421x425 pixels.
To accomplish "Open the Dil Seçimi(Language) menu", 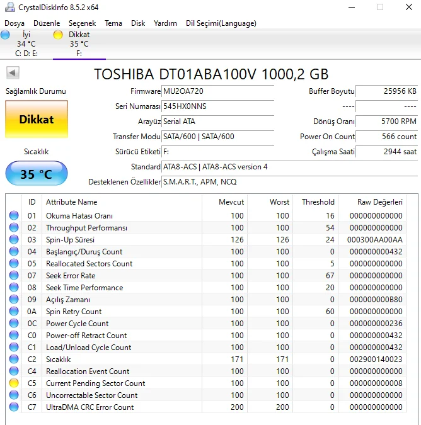I will (221, 23).
